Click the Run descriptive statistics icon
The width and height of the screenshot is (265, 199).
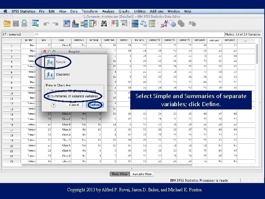[93, 24]
